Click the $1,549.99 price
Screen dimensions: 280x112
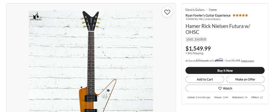click(198, 48)
